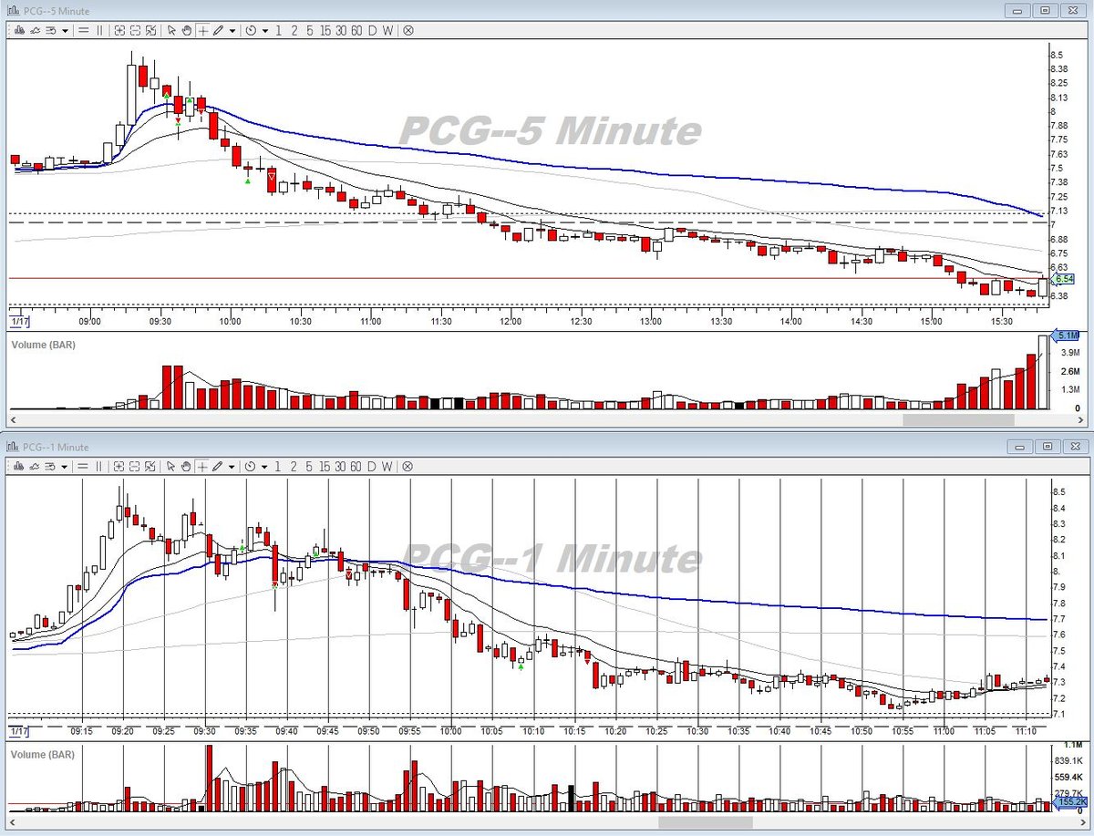The width and height of the screenshot is (1094, 836).
Task: Click horizontal scrollbar thumb below 5 Minute volume
Action: point(958,420)
